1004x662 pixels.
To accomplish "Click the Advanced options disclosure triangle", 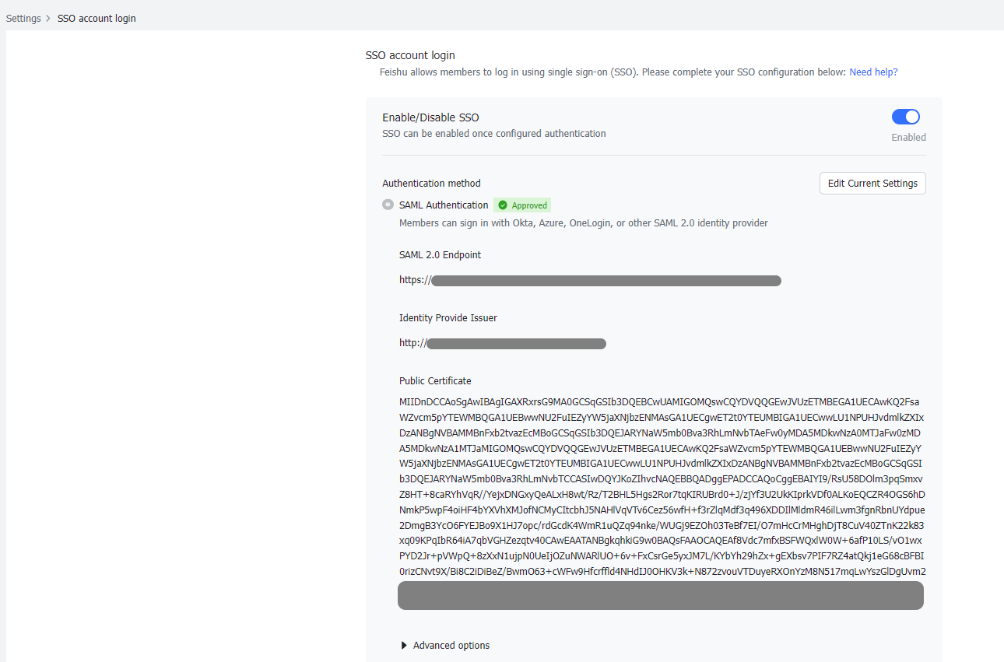I will click(x=403, y=645).
